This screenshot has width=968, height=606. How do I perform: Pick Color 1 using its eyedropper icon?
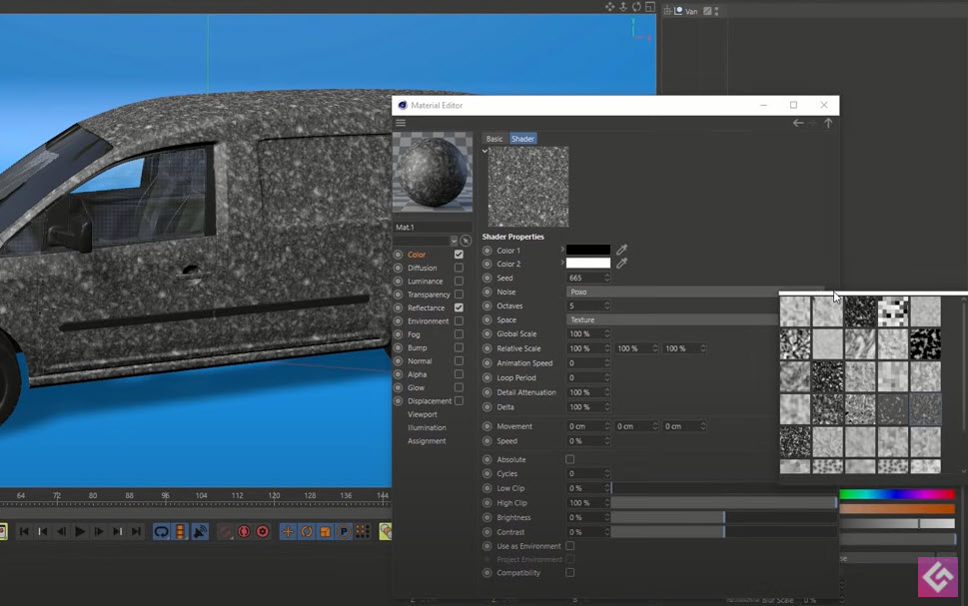[619, 251]
